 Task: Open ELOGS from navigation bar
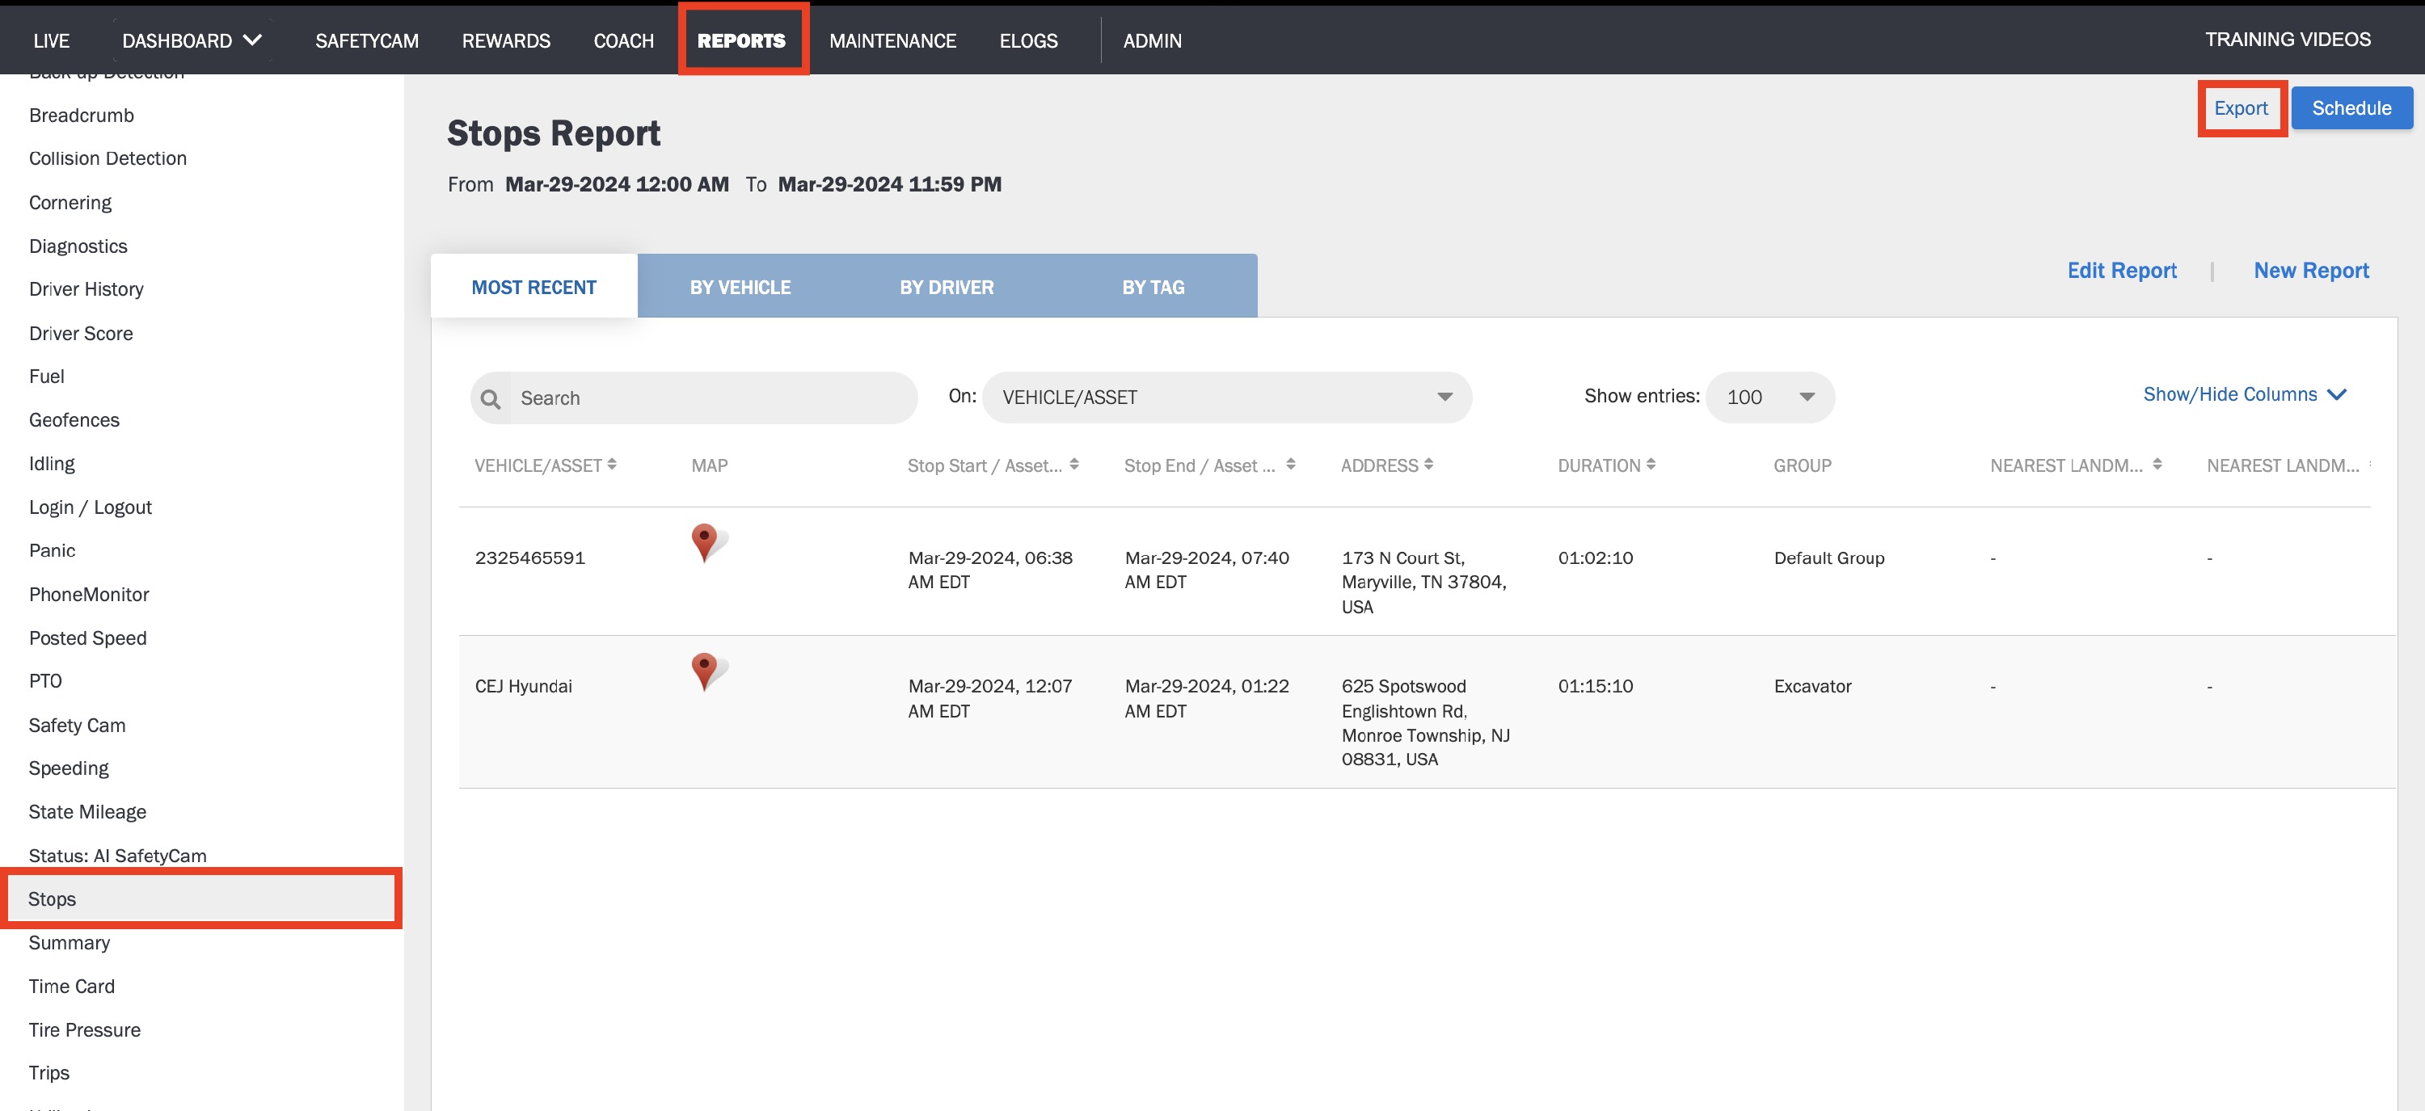click(1028, 40)
